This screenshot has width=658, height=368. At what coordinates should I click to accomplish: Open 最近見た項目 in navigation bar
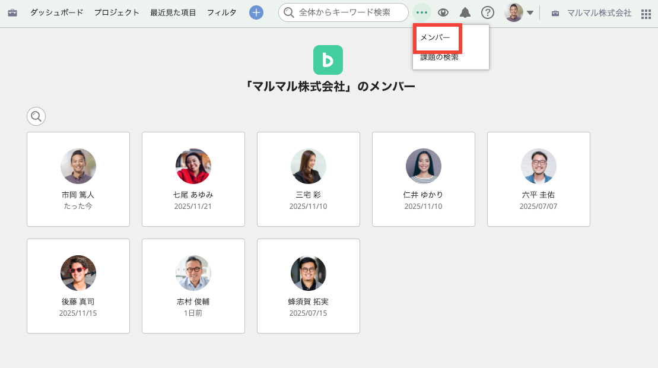[x=173, y=12]
